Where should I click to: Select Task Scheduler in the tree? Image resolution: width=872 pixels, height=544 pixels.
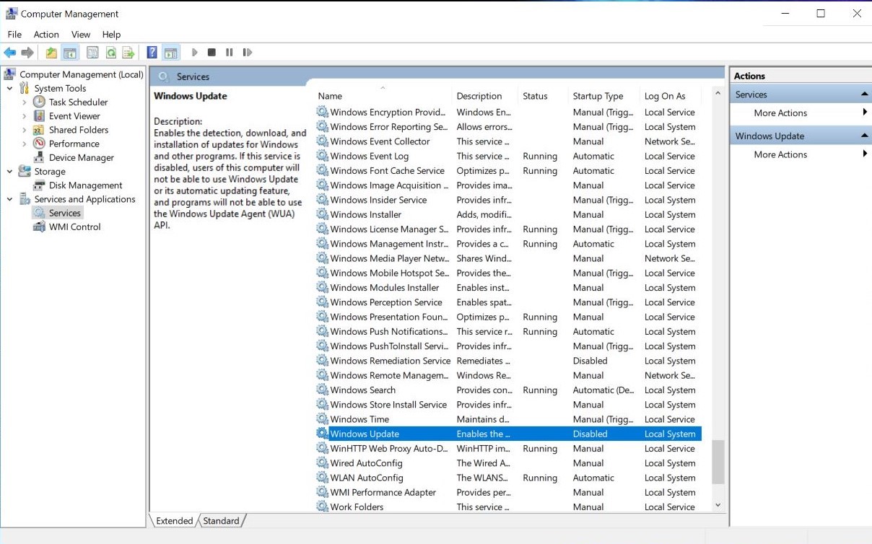[x=78, y=102]
